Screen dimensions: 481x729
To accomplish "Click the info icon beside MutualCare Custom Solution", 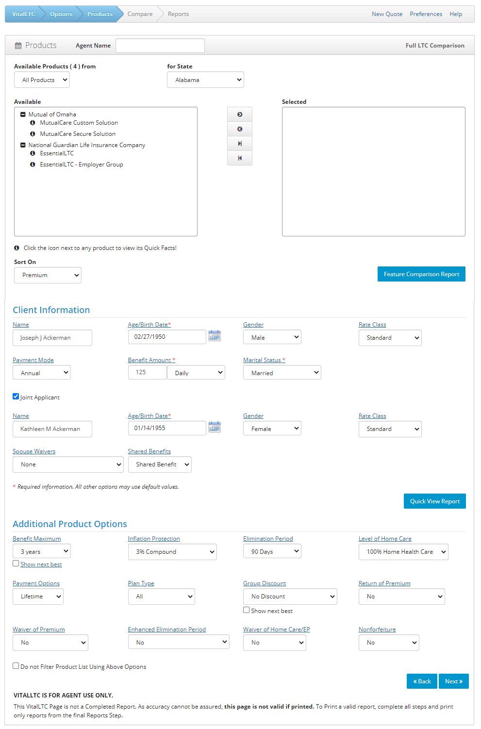I will coord(32,123).
